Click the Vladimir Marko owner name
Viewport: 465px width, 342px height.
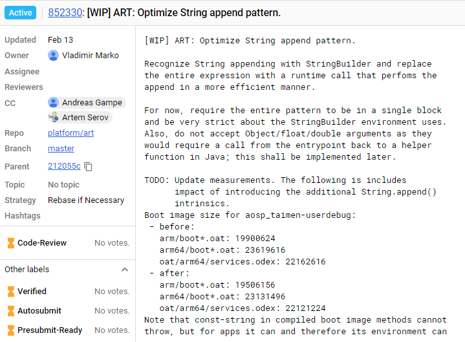(91, 56)
